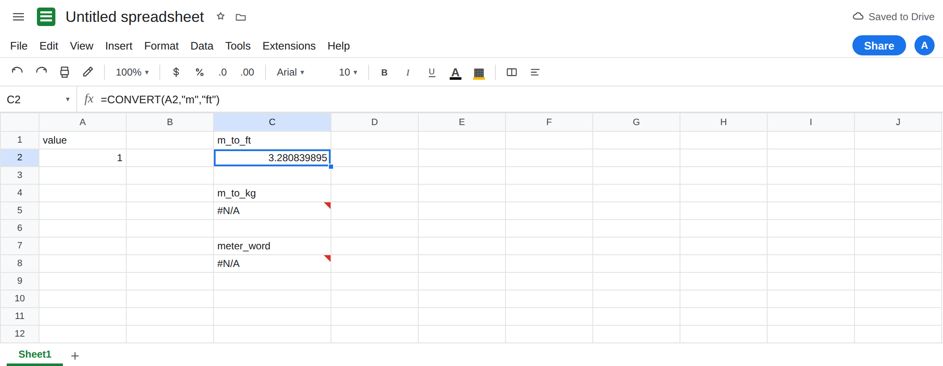The image size is (943, 366).
Task: Star the Untitled spreadsheet
Action: coord(221,16)
